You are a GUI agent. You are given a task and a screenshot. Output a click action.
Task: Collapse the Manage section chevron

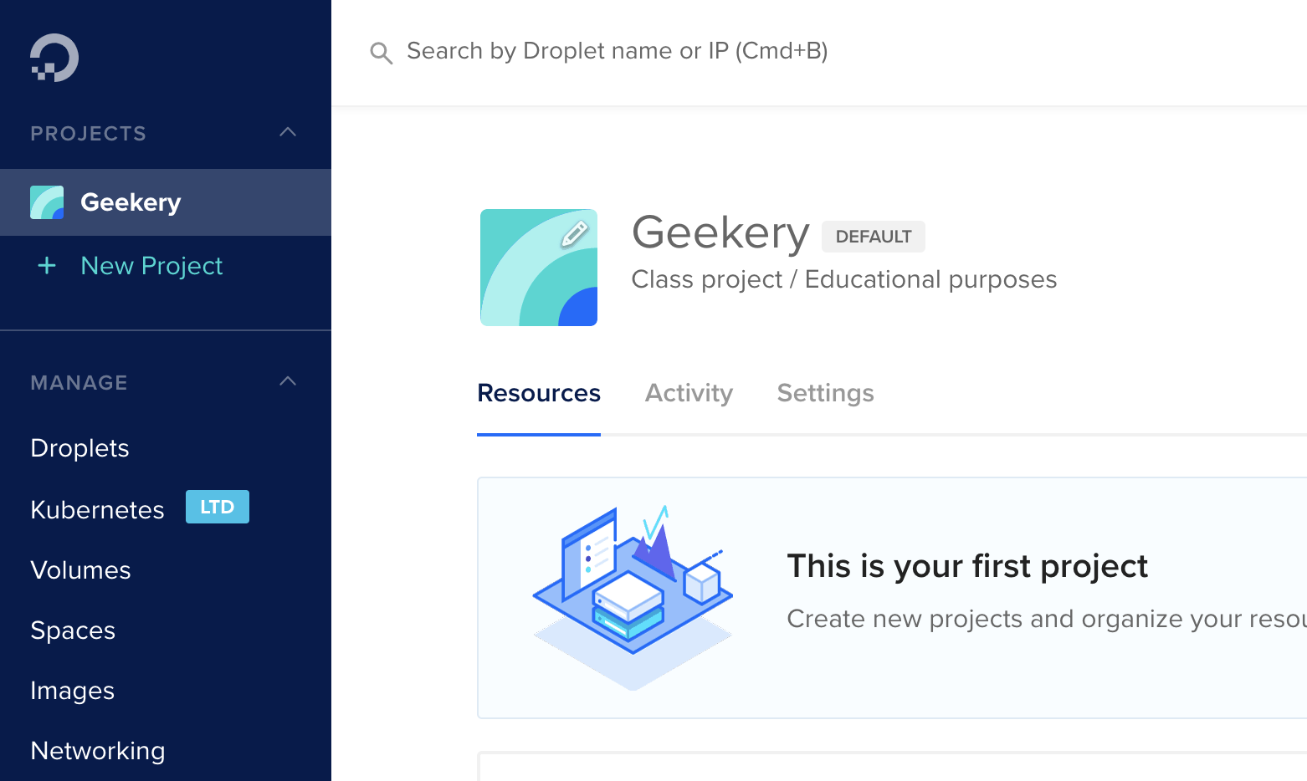(288, 381)
